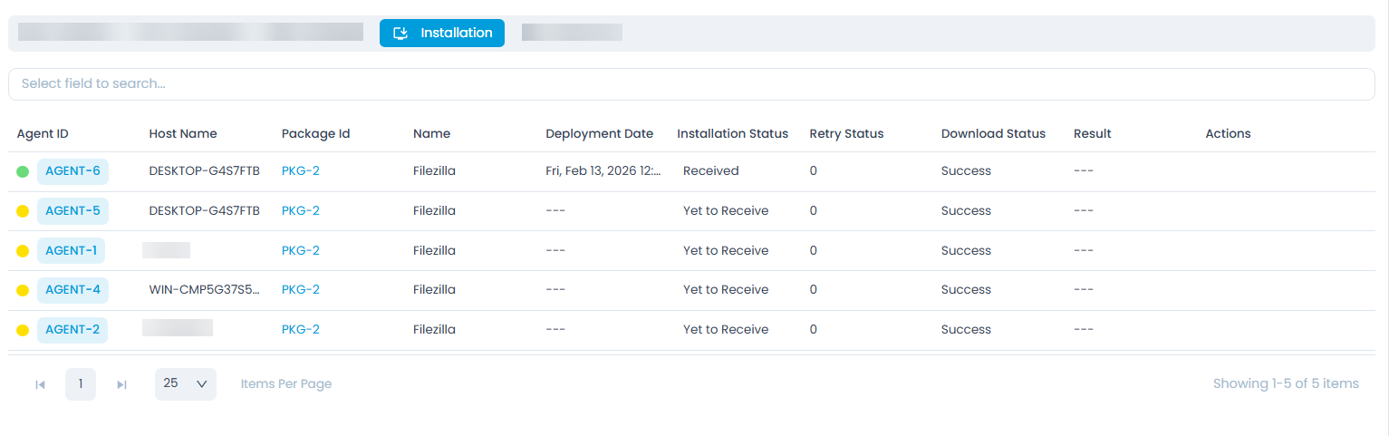Click green status dot beside AGENT-6
The image size is (1389, 436).
click(23, 171)
